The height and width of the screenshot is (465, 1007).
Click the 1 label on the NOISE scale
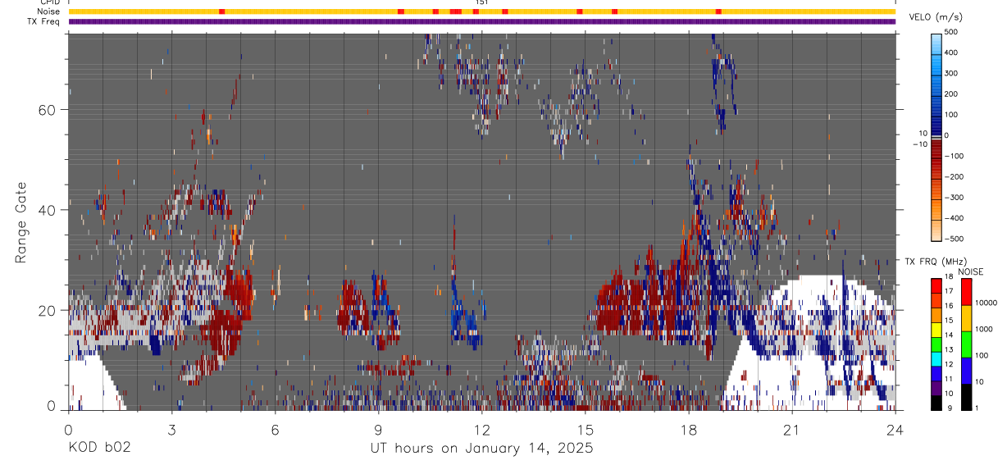click(x=976, y=408)
